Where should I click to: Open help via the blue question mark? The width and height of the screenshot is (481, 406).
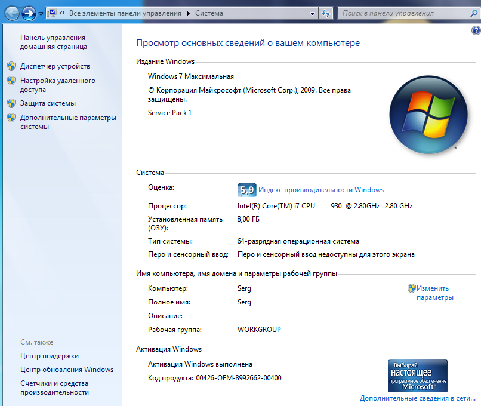(x=476, y=30)
